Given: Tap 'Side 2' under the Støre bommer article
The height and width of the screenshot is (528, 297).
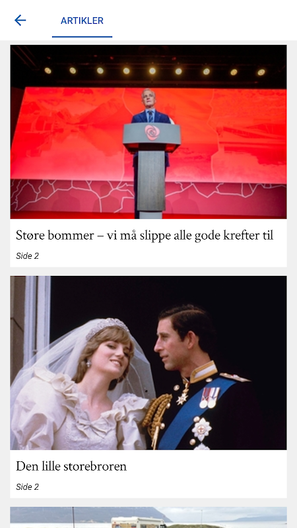Looking at the screenshot, I should point(27,256).
